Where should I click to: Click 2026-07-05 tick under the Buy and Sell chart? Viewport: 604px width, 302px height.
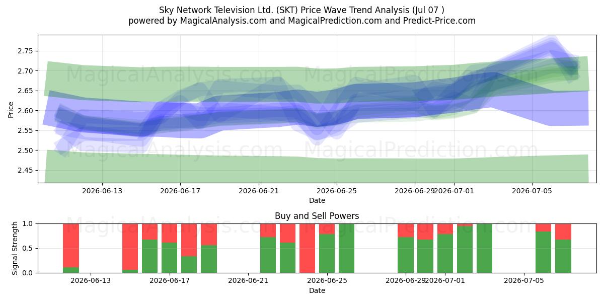click(x=524, y=281)
